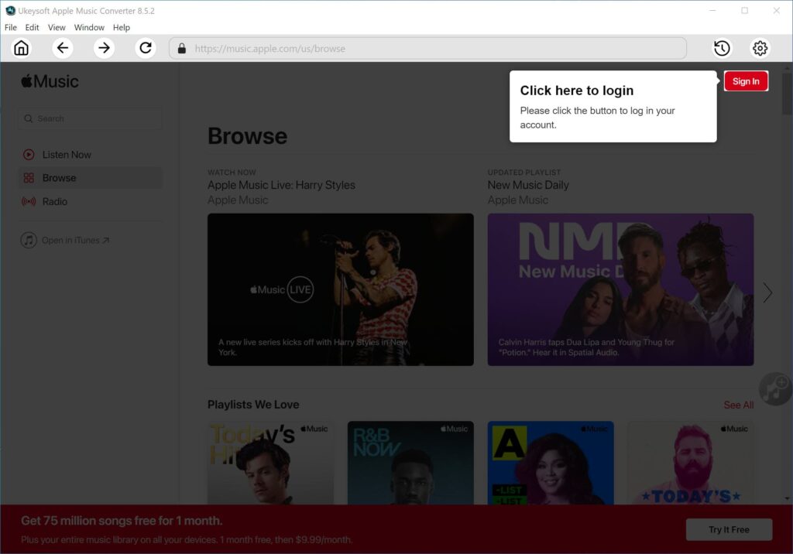793x554 pixels.
Task: Open Apple Music Live: Harry Styles title
Action: click(x=281, y=185)
